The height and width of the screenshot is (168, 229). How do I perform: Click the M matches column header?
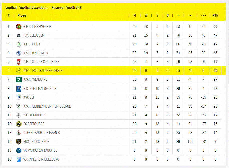pyautogui.click(x=135, y=15)
